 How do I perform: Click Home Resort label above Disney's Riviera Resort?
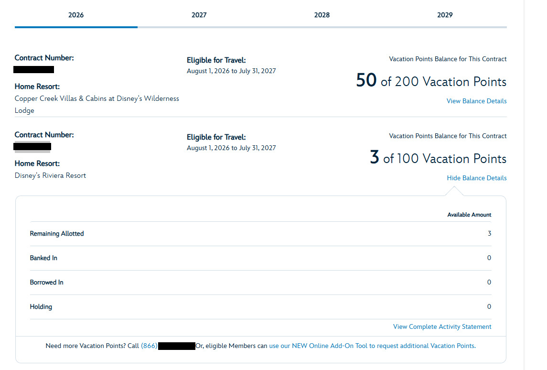tap(37, 163)
